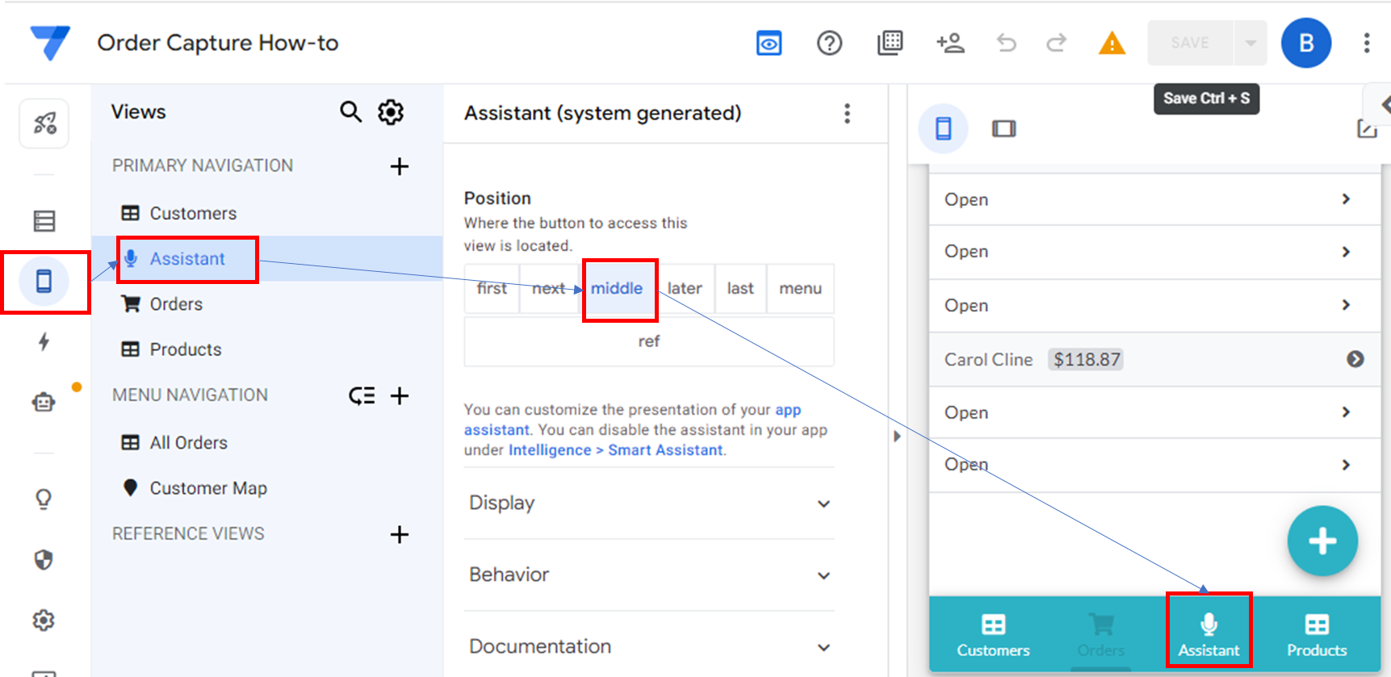Click the SAVE button
This screenshot has height=677, width=1391.
[1190, 43]
